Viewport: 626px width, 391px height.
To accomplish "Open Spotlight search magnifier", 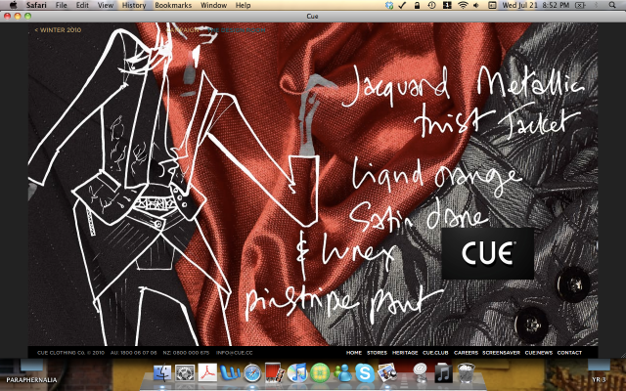I will tap(612, 5).
